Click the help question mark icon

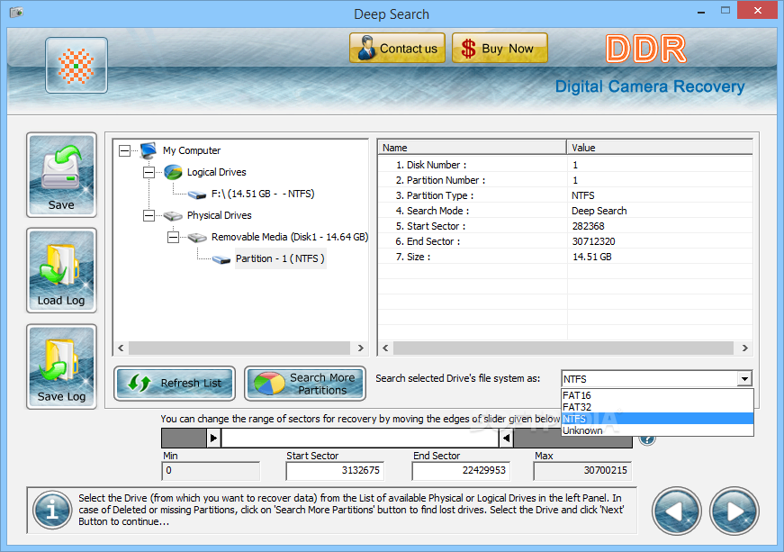[647, 440]
